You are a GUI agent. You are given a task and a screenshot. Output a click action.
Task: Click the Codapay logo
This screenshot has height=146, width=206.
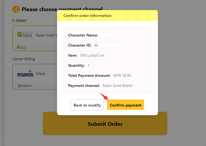coord(25,86)
